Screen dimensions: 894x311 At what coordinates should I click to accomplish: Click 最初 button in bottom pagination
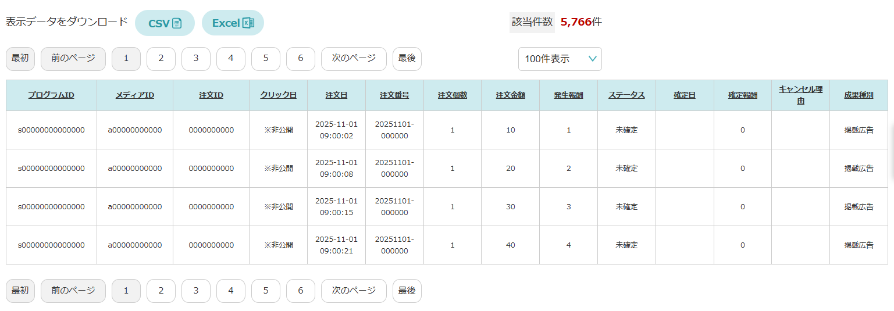(20, 291)
